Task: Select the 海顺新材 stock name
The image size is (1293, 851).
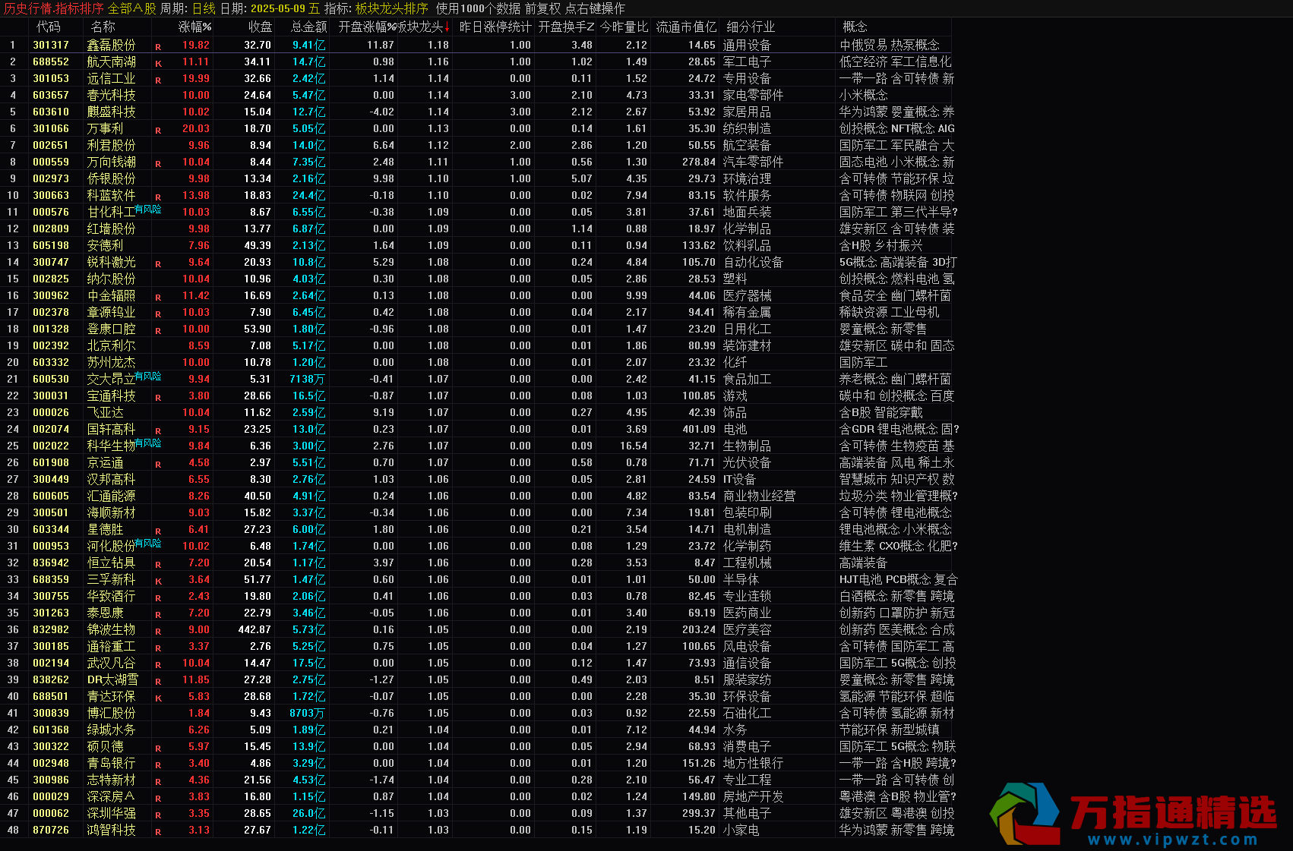Action: point(111,512)
